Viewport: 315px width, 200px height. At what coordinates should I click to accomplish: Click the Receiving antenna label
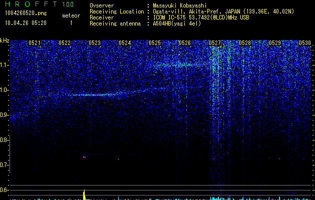point(115,23)
